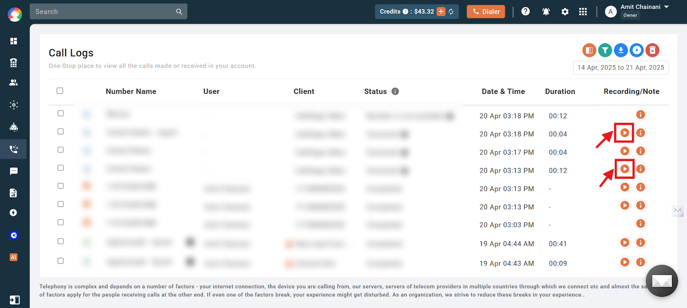Viewport: 687px width, 308px height.
Task: Open the orange column settings icon
Action: pos(589,50)
